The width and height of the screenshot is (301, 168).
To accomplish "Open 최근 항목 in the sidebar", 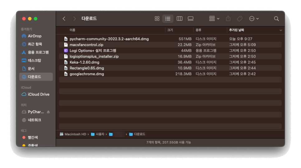I will pyautogui.click(x=36, y=44).
